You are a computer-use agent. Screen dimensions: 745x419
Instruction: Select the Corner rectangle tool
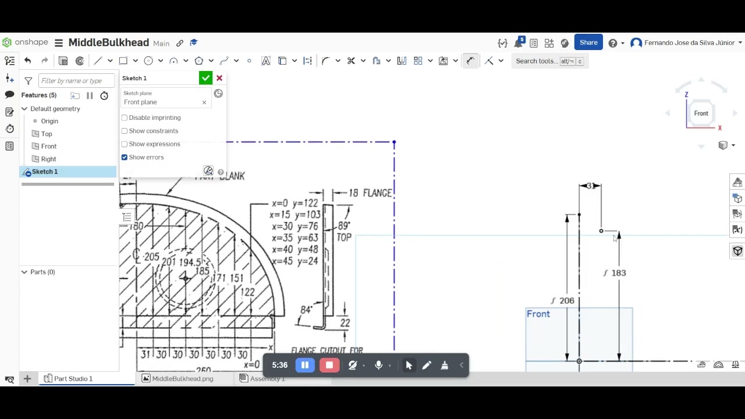point(123,61)
